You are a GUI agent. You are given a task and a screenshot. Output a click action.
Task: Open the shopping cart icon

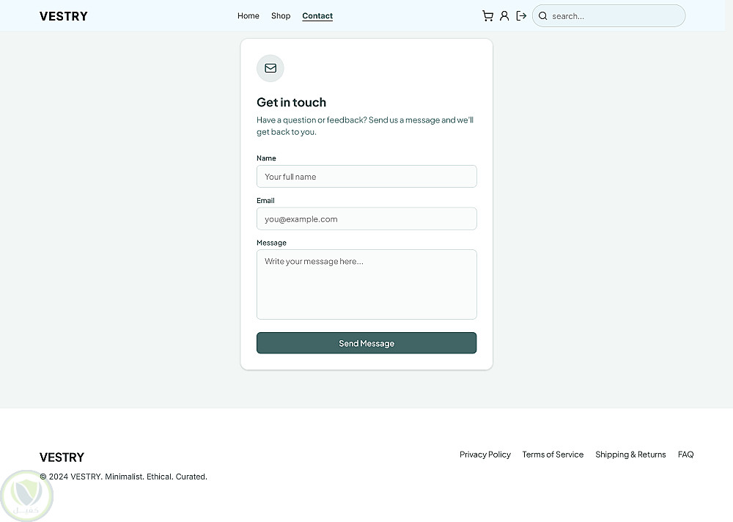(487, 16)
